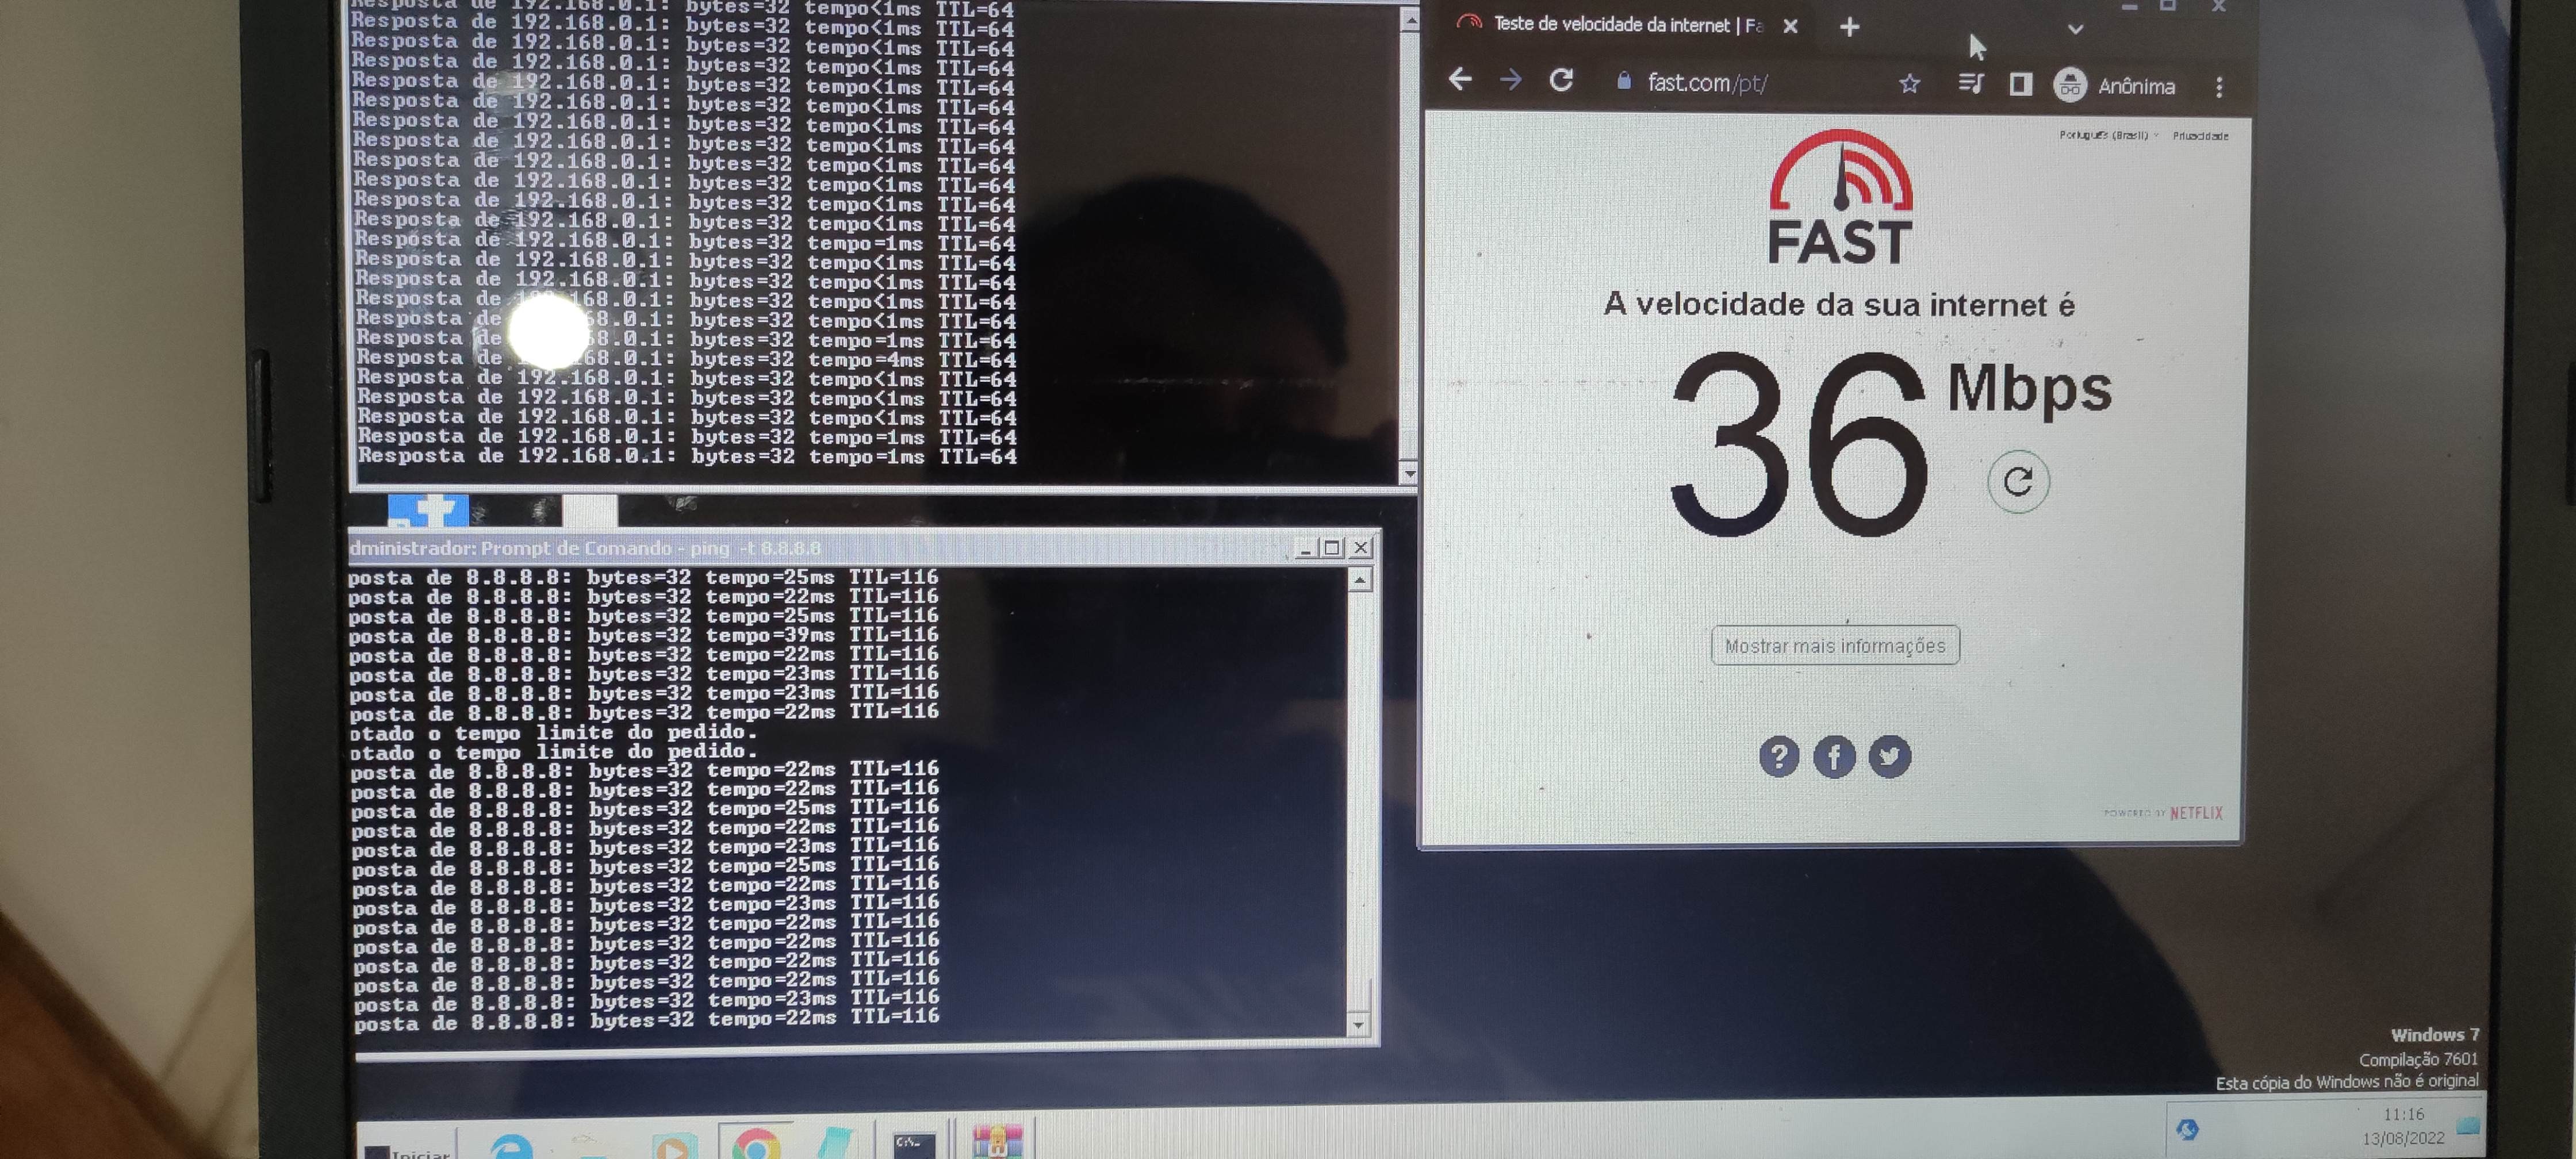This screenshot has height=1159, width=2576.
Task: Open the FAST help question mark icon
Action: (1778, 757)
